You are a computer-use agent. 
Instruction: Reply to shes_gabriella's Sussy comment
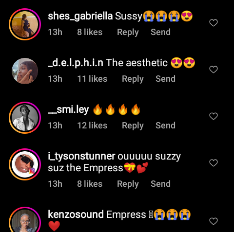[128, 32]
